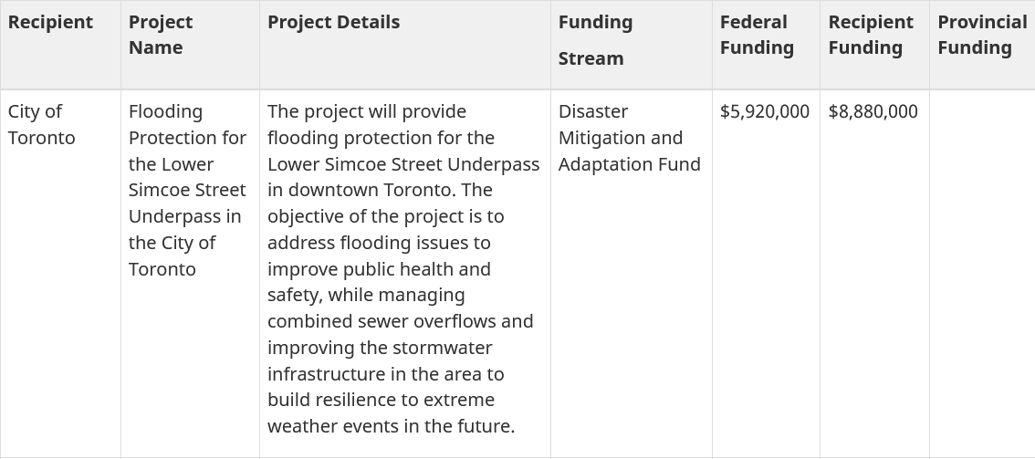
Task: Click the empty Provincial Funding cell
Action: (981, 274)
